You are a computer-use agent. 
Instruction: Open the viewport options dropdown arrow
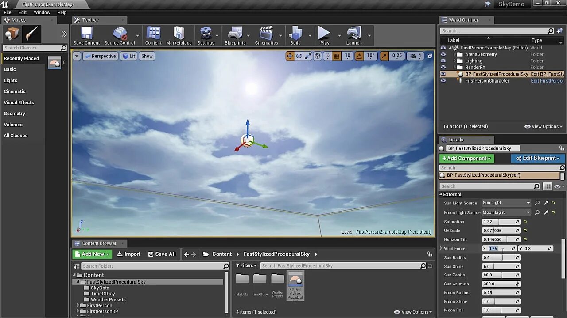pos(77,56)
